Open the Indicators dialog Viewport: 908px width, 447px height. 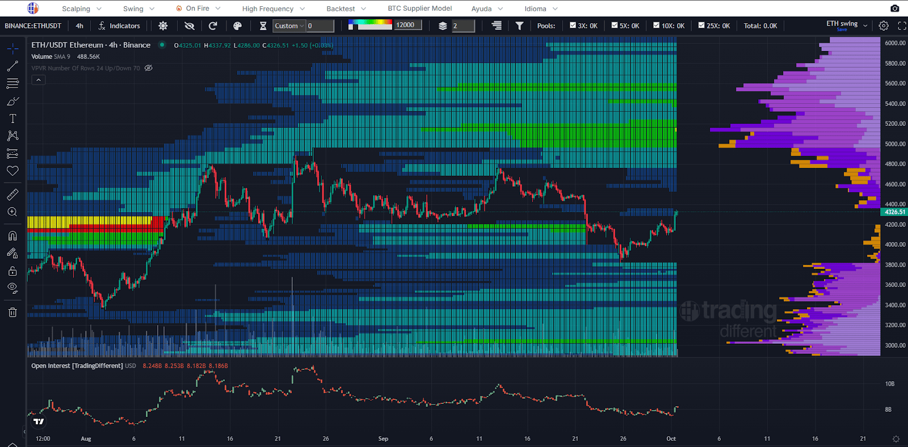click(x=119, y=26)
